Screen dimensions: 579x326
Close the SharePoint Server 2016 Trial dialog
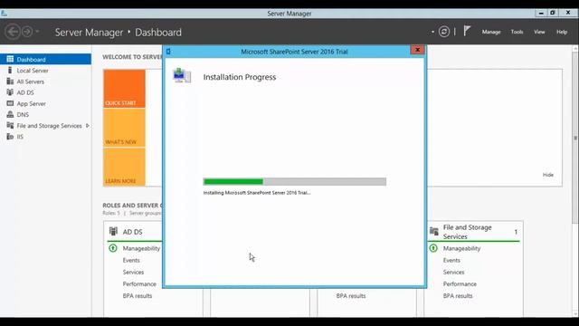pyautogui.click(x=418, y=50)
